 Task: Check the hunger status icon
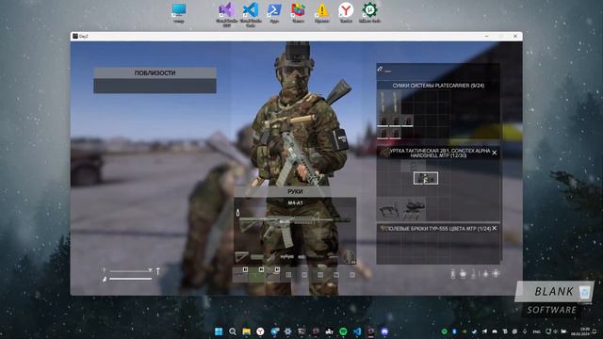pyautogui.click(x=464, y=274)
